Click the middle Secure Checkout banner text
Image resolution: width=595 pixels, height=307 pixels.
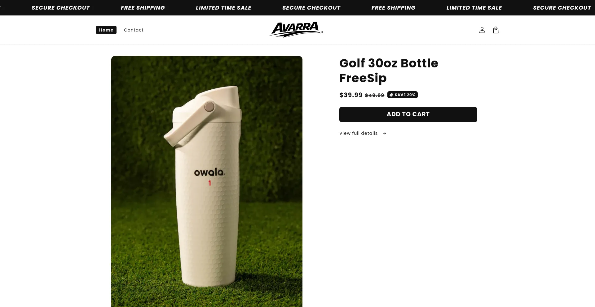tap(311, 8)
